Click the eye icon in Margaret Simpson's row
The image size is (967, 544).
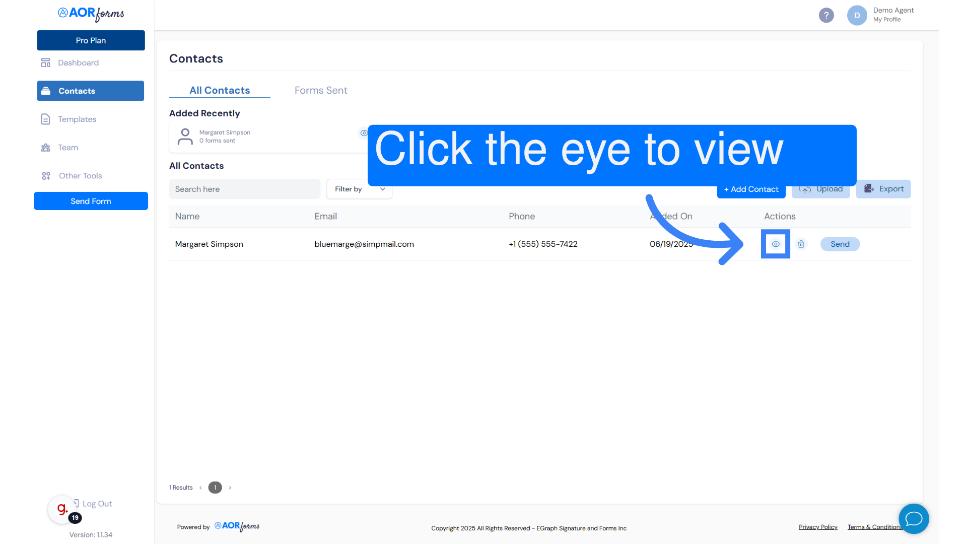776,244
